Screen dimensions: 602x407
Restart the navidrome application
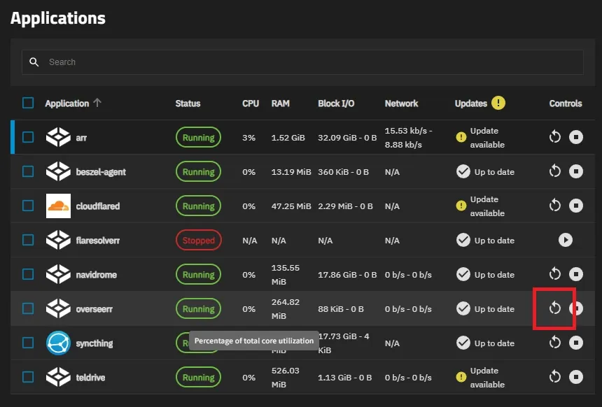[554, 274]
